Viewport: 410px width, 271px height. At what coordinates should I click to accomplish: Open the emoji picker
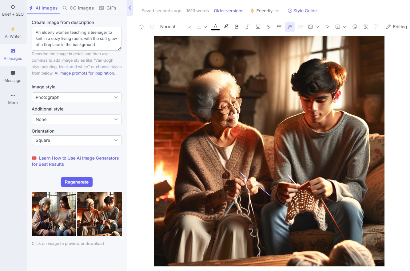(355, 27)
